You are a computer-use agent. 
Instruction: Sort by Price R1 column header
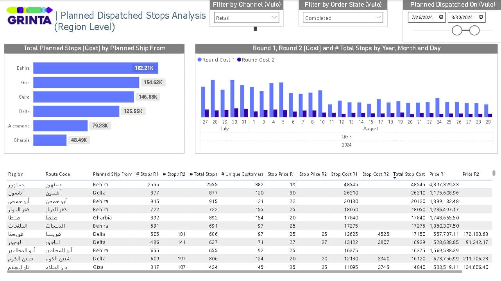tap(438, 174)
